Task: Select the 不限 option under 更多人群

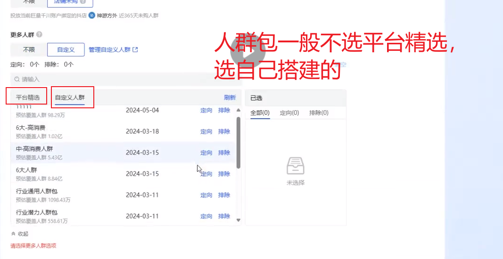Action: tap(29, 49)
